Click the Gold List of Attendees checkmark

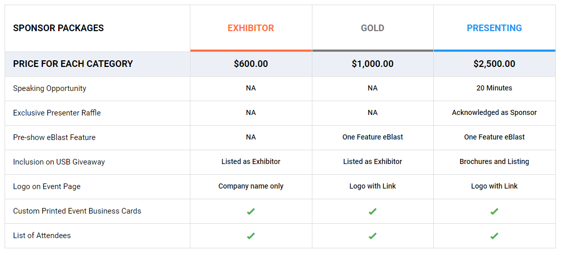373,236
